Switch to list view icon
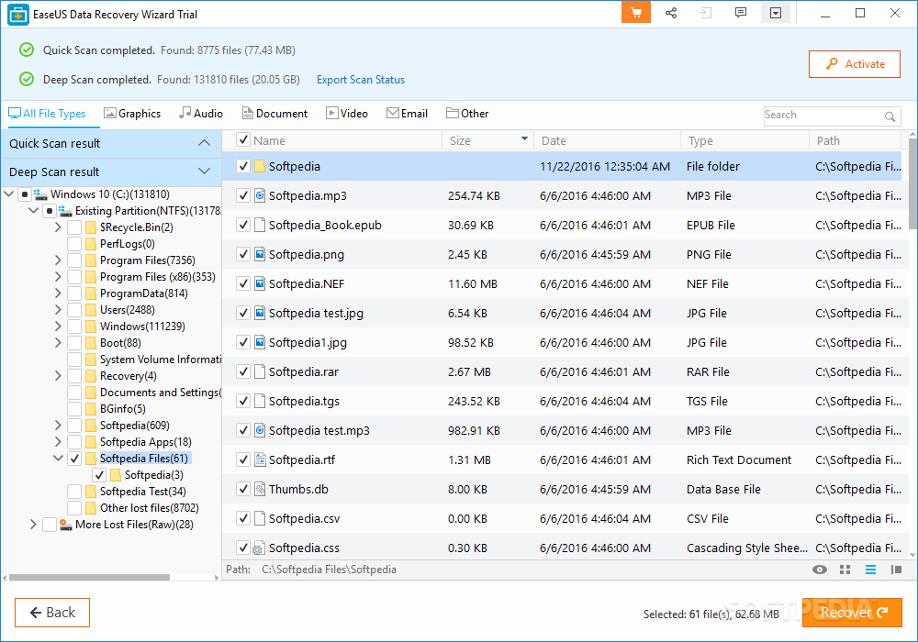This screenshot has width=918, height=642. point(870,570)
